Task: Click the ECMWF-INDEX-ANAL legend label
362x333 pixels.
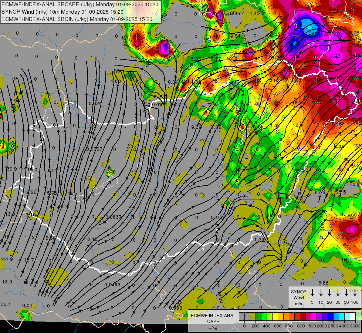Action: (213, 316)
